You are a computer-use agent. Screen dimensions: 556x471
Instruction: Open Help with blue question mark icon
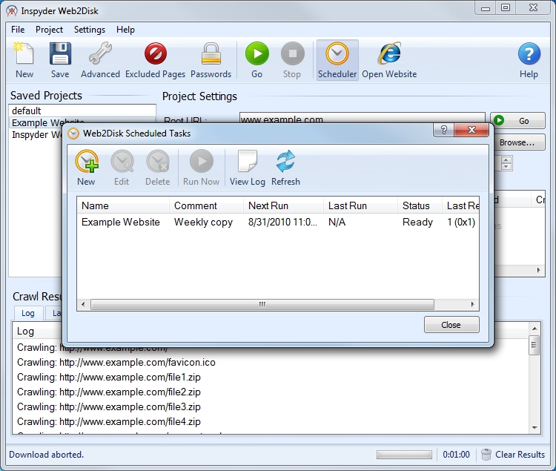[x=529, y=59]
